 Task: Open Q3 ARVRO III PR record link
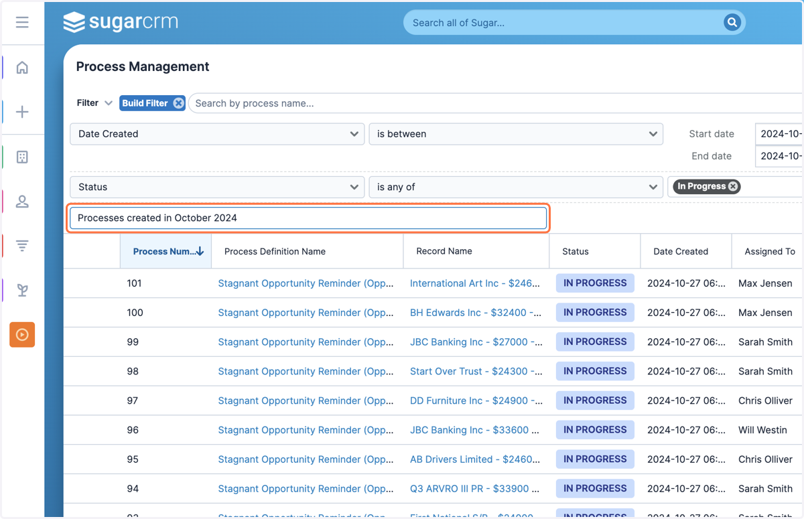coord(475,489)
